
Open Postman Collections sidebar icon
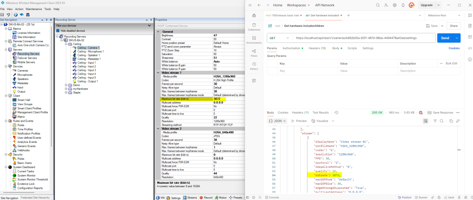tap(254, 26)
